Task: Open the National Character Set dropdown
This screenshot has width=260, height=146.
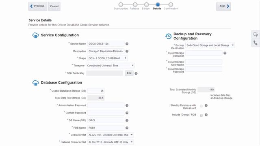Action: pyautogui.click(x=110, y=142)
